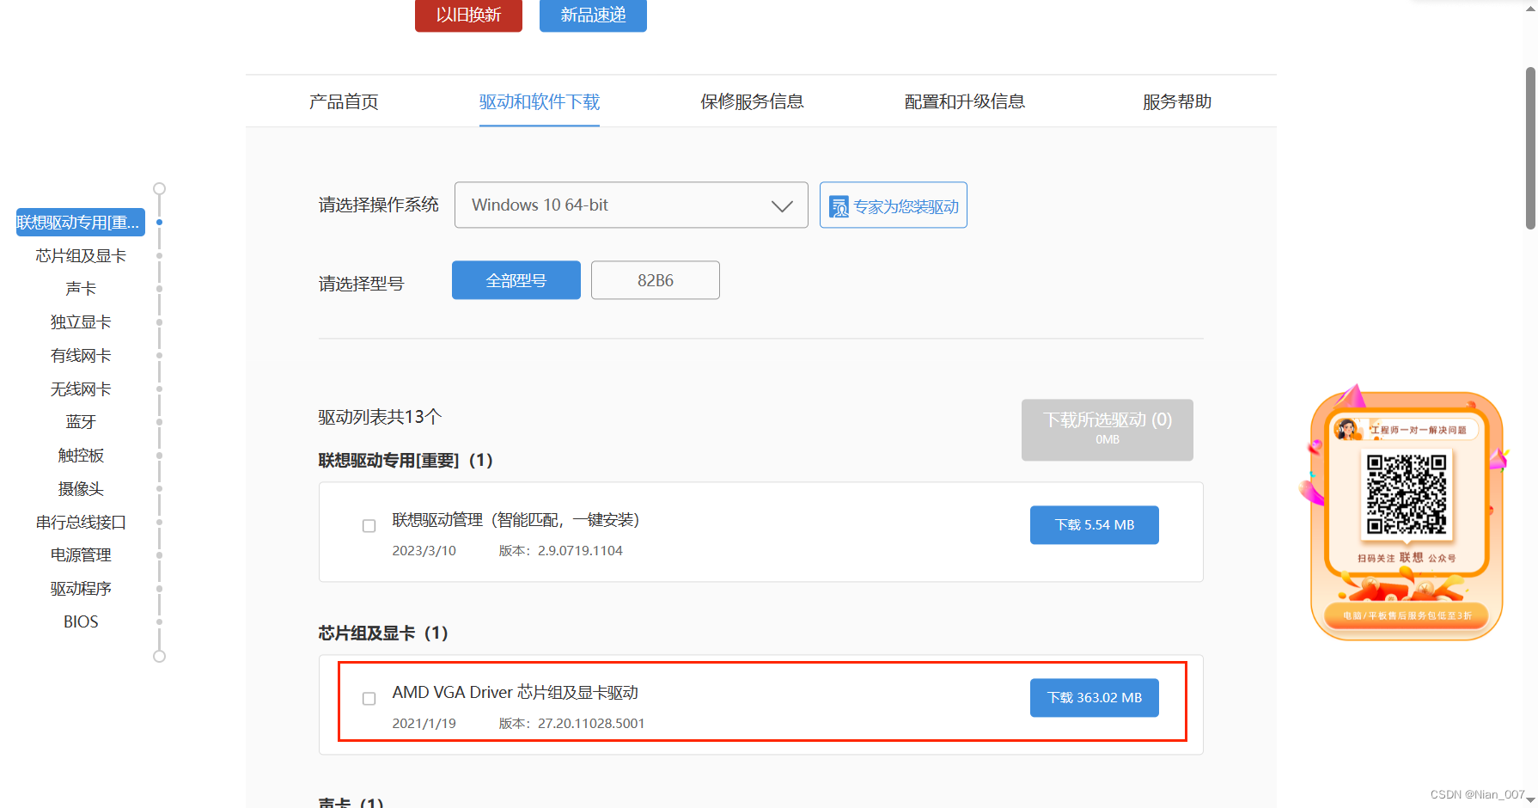Click 下载所选驱动 (0) button
The height and width of the screenshot is (808, 1538).
1108,430
